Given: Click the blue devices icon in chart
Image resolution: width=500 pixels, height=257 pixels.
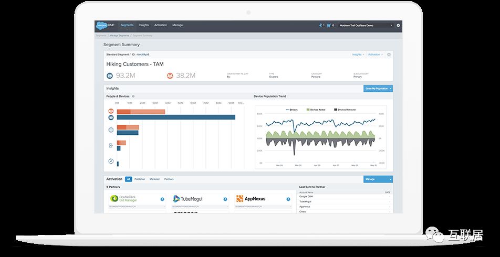Looking at the screenshot, I should 111,117.
